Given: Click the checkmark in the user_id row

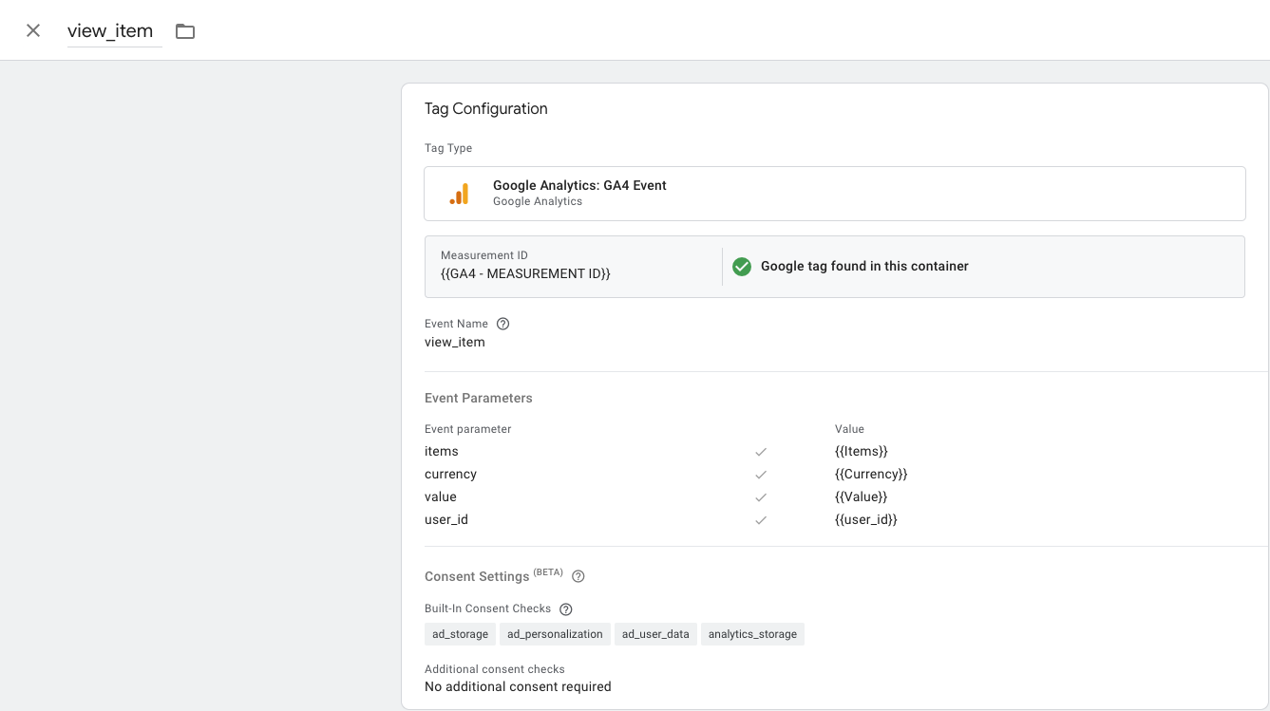Looking at the screenshot, I should pyautogui.click(x=761, y=520).
